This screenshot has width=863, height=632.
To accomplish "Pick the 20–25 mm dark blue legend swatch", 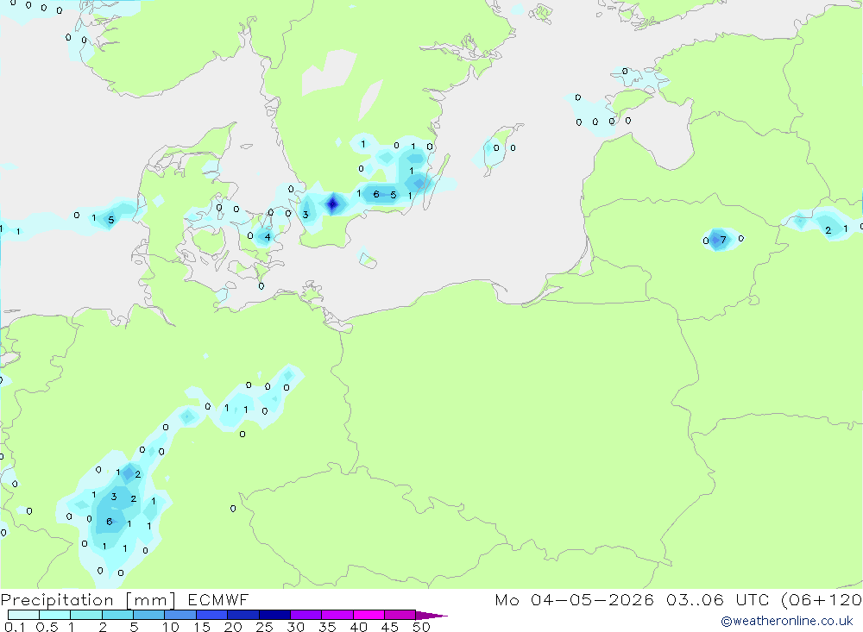I will (x=243, y=615).
